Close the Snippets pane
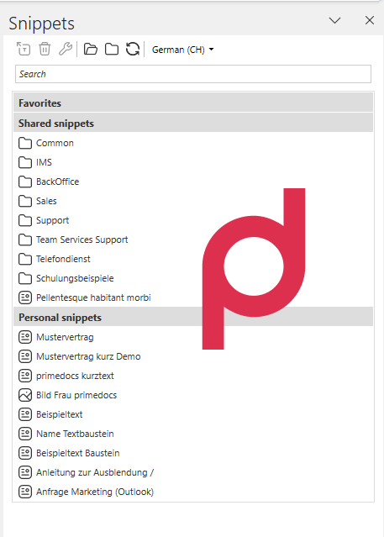The width and height of the screenshot is (384, 537). pyautogui.click(x=369, y=20)
